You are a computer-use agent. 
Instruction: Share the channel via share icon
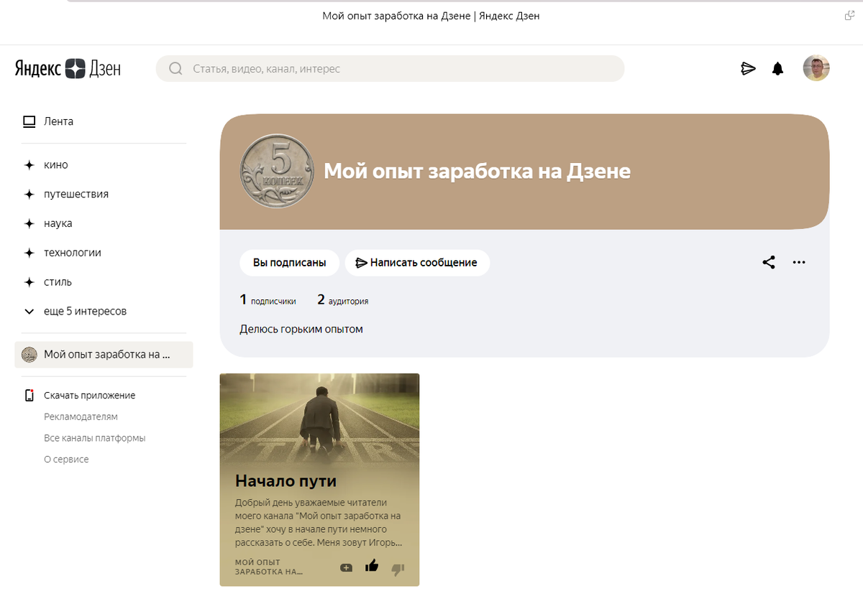point(769,262)
